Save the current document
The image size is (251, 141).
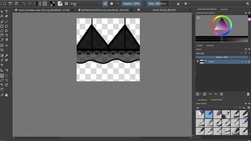(16, 4)
